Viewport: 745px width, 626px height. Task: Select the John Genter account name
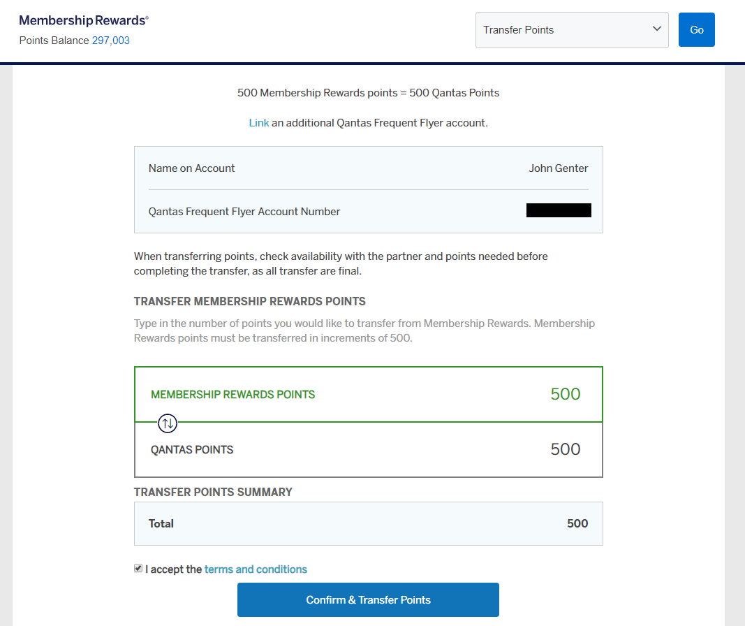click(558, 168)
